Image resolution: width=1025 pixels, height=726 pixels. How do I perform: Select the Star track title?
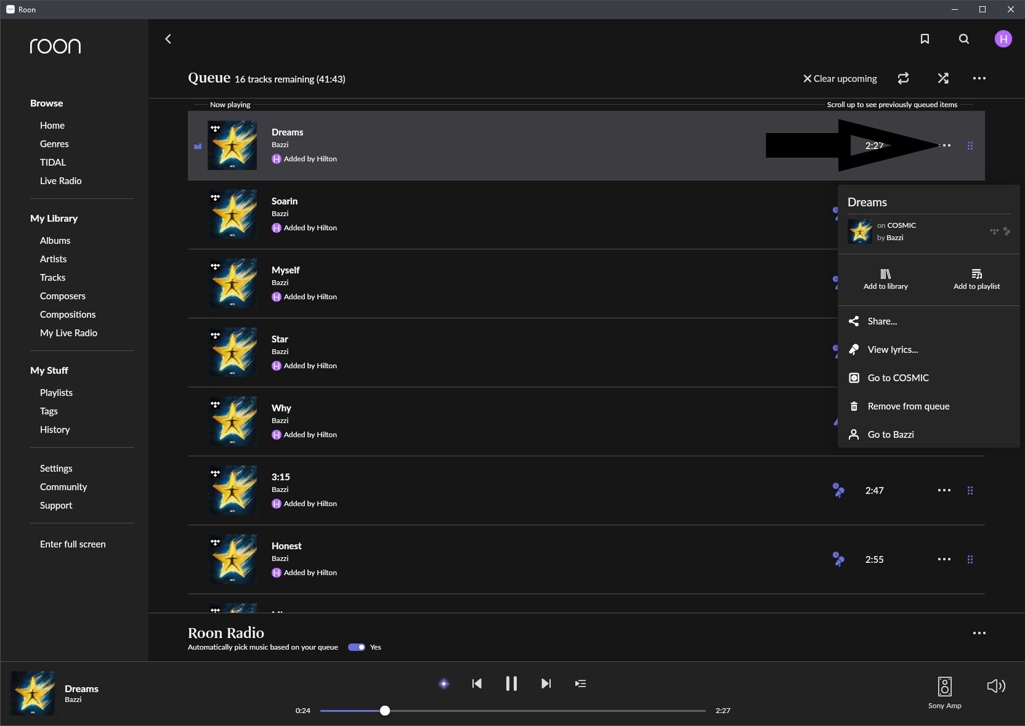[x=280, y=339]
